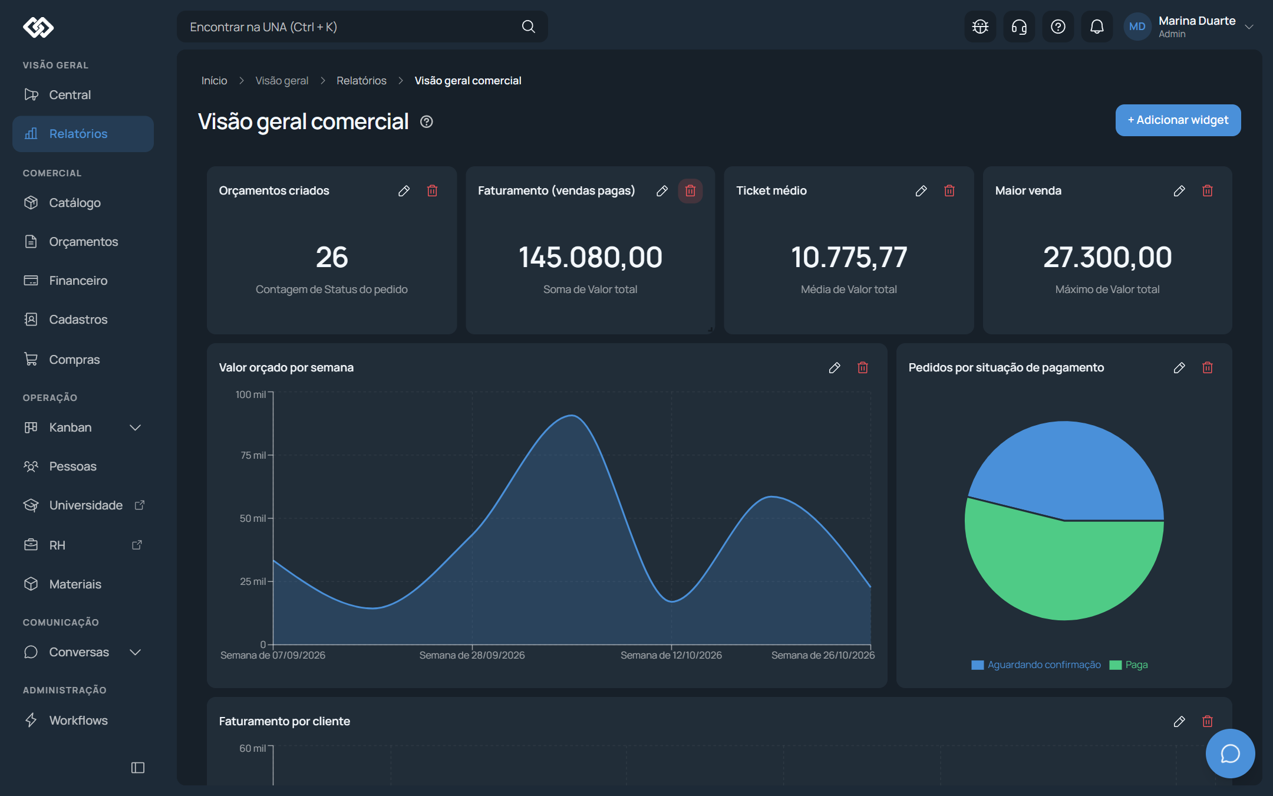This screenshot has height=796, width=1273.
Task: Click the bug report icon
Action: (980, 27)
